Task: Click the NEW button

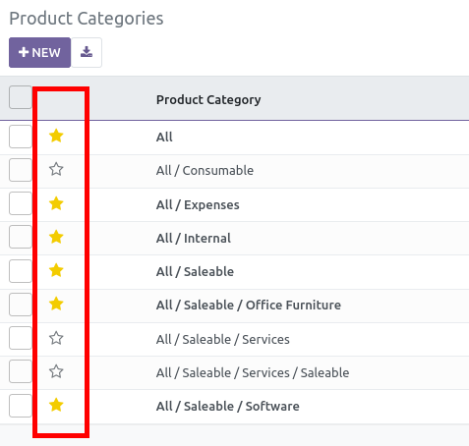Action: [x=39, y=52]
